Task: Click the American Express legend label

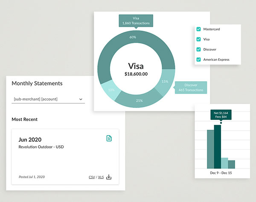Action: 216,60
